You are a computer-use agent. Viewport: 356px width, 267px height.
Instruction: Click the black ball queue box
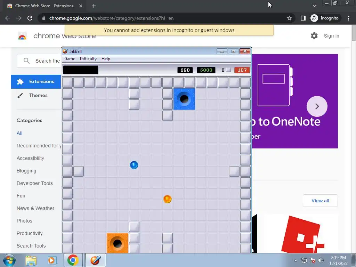click(x=81, y=70)
